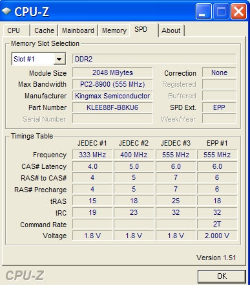Click the Version 1.51 label
This screenshot has width=250, height=288.
[216, 258]
